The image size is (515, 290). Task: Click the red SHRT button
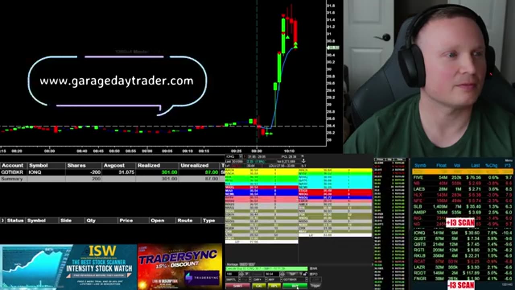click(x=237, y=286)
